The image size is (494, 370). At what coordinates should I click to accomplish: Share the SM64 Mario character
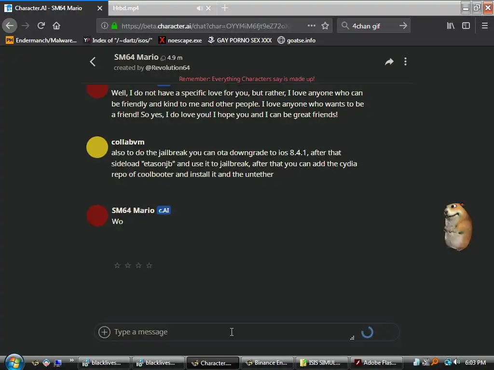[x=389, y=62]
